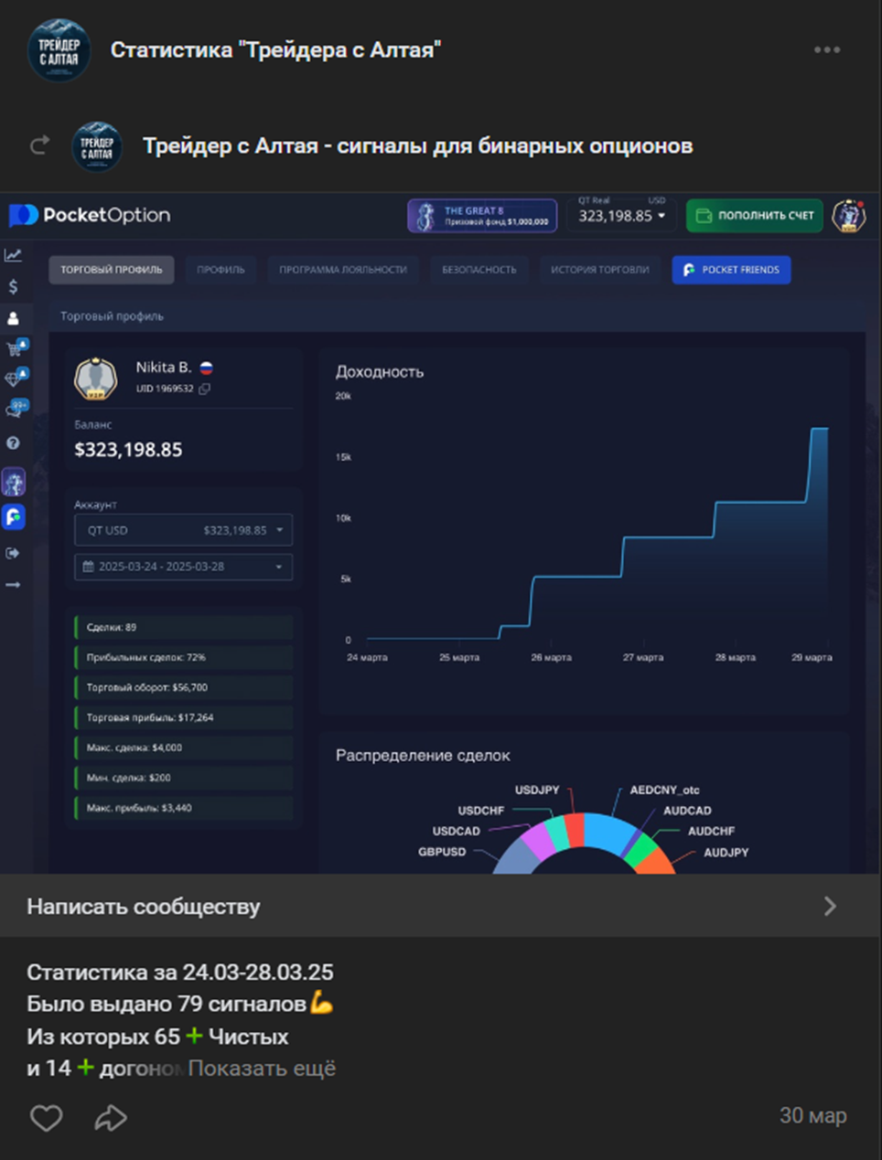
Task: Click the Пополнить счет button
Action: click(x=754, y=216)
